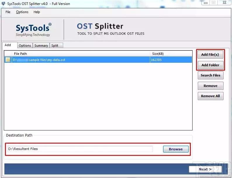The image size is (232, 178).
Task: Browse for a destination folder
Action: pos(176,149)
